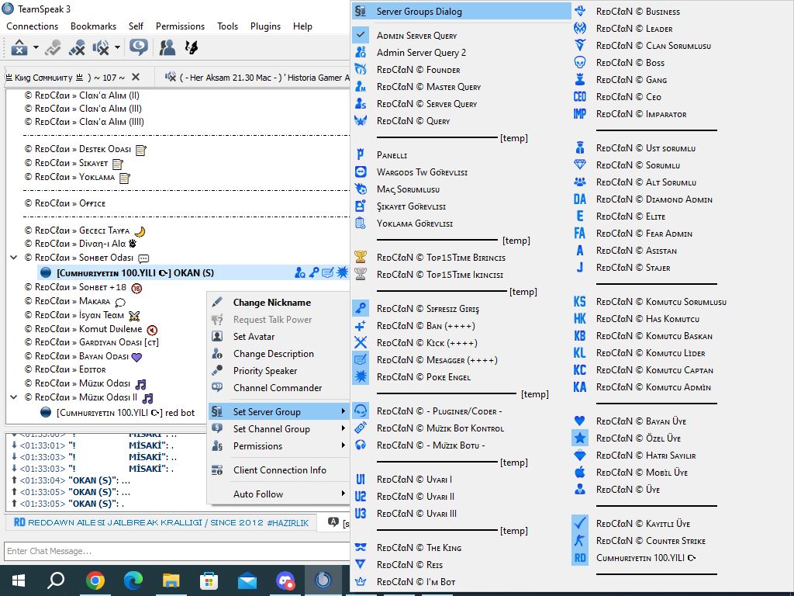Click the trophy icon for Top15Time Birincis
This screenshot has height=596, width=794.
pos(361,258)
